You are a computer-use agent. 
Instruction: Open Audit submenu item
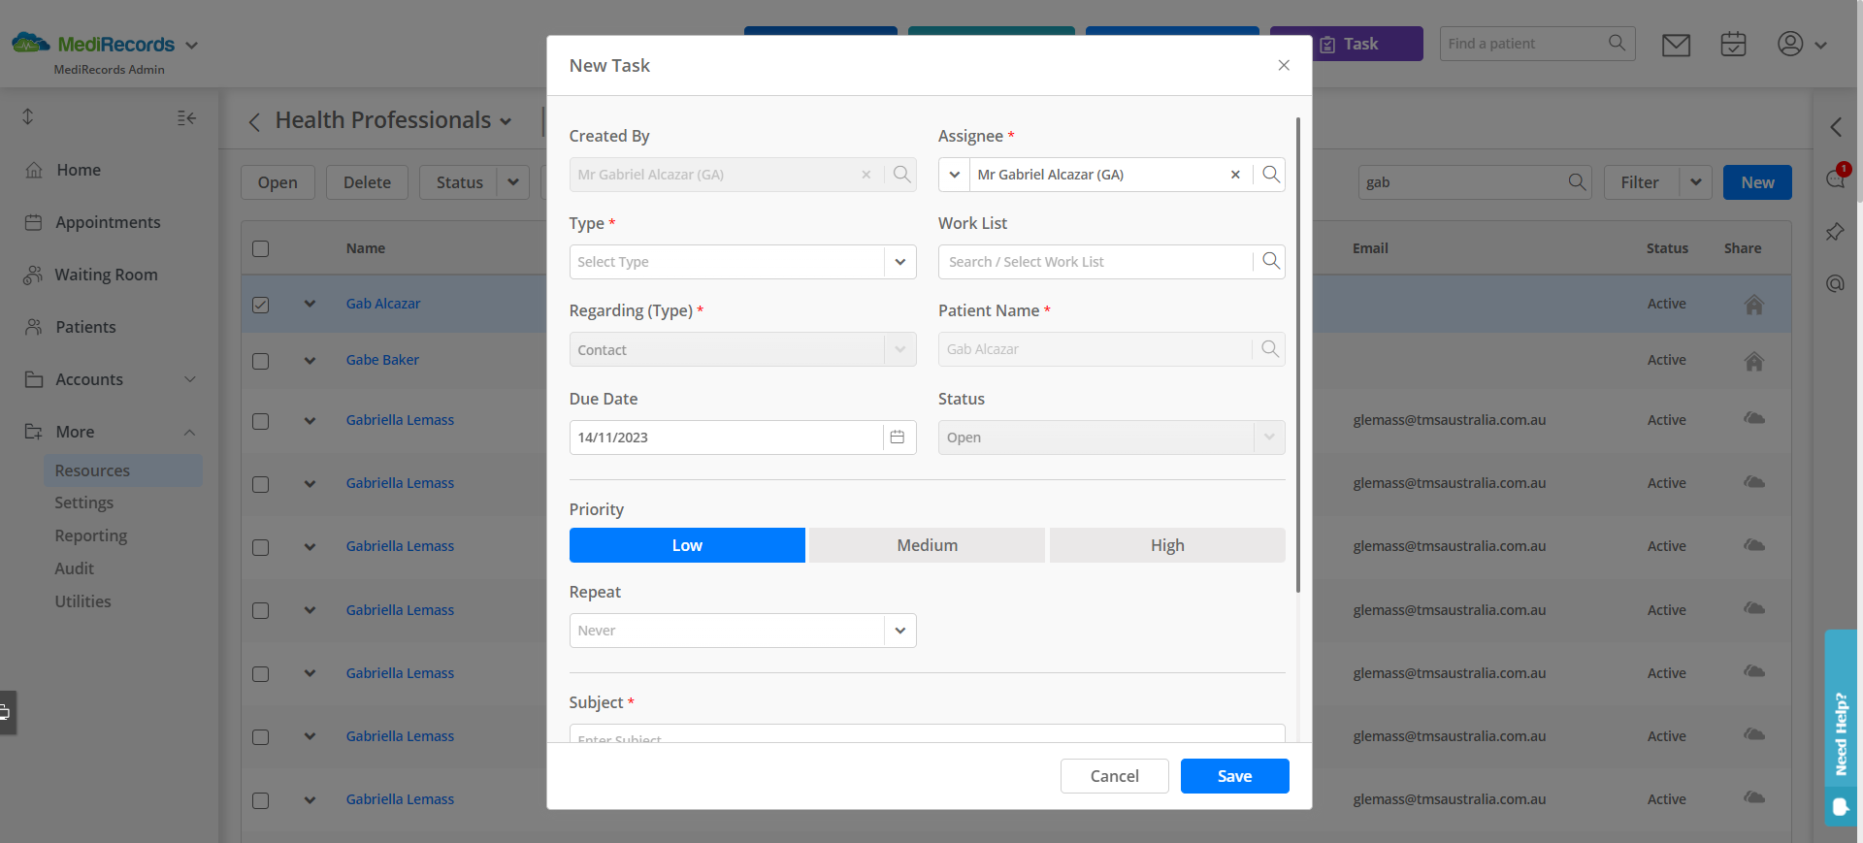coord(74,568)
